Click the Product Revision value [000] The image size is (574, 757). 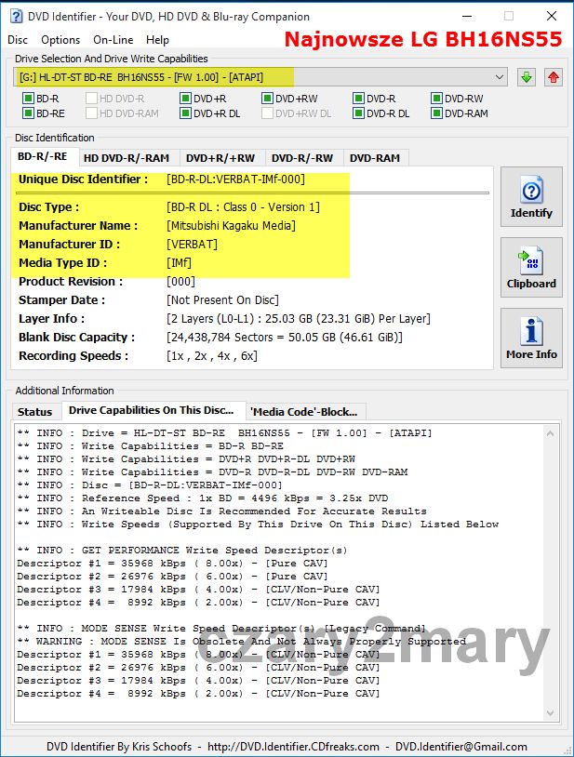pyautogui.click(x=180, y=282)
